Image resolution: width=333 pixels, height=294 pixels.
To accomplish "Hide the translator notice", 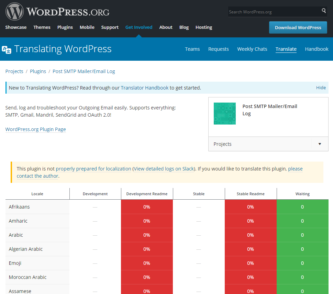I will click(321, 88).
